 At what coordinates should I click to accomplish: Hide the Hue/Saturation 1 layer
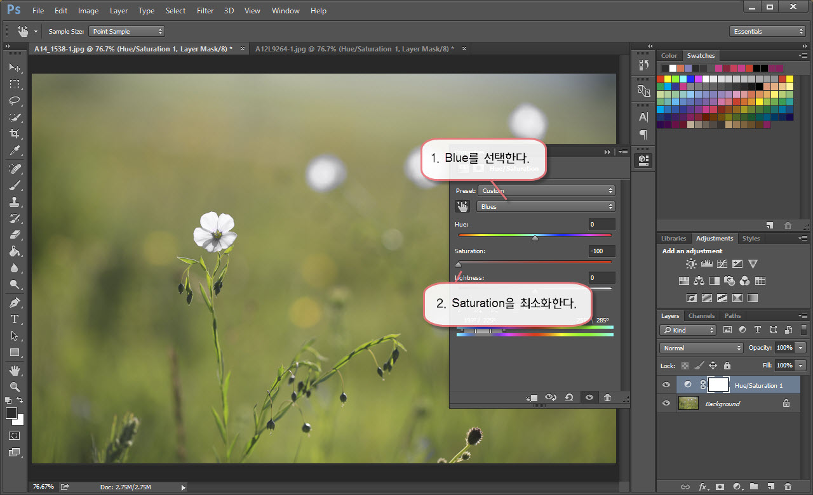click(x=666, y=385)
